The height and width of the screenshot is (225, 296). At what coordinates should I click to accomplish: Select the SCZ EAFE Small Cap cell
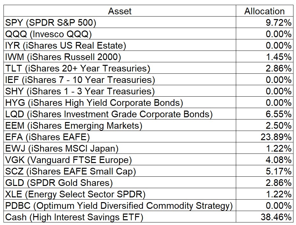pyautogui.click(x=71, y=171)
